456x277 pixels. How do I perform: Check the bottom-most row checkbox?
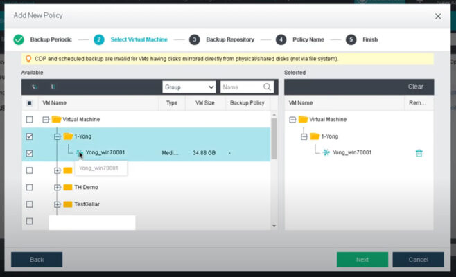pos(29,221)
